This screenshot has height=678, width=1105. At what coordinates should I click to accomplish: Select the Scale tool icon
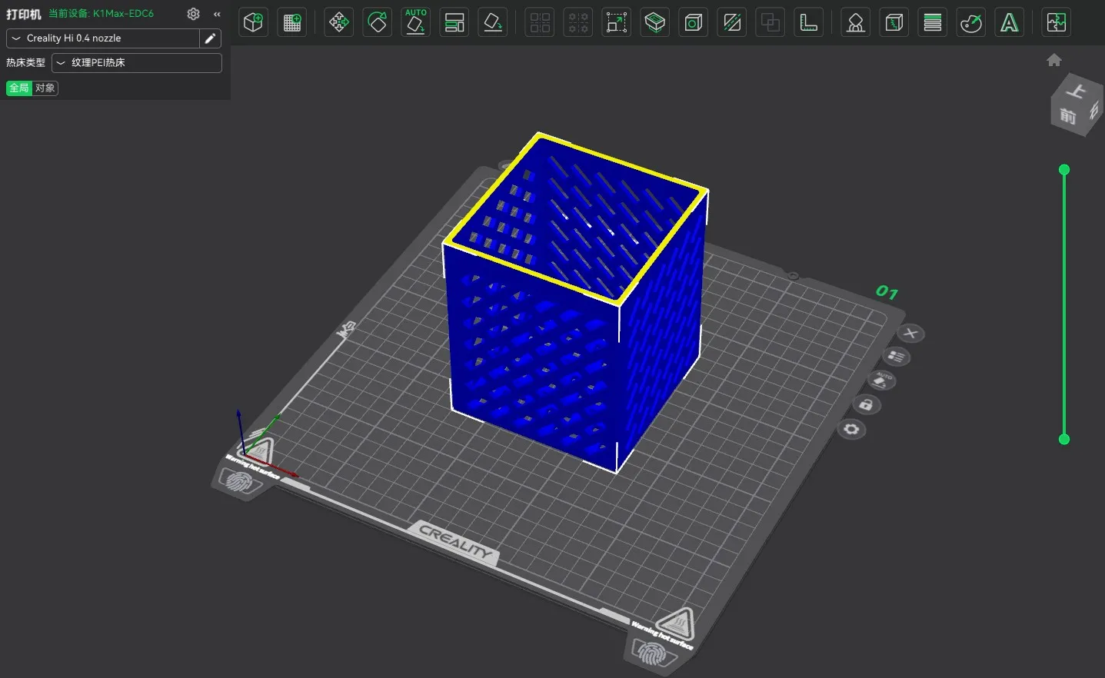click(617, 23)
